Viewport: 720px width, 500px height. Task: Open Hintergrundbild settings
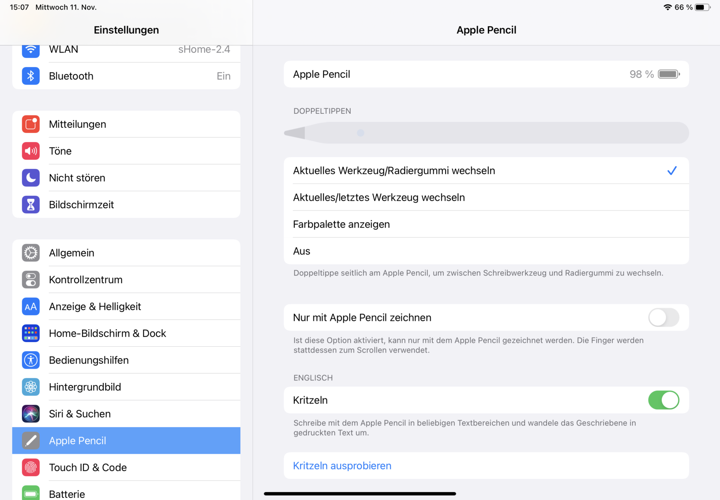(126, 387)
